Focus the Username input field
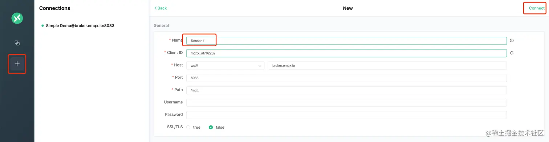Image resolution: width=549 pixels, height=142 pixels. [x=346, y=103]
